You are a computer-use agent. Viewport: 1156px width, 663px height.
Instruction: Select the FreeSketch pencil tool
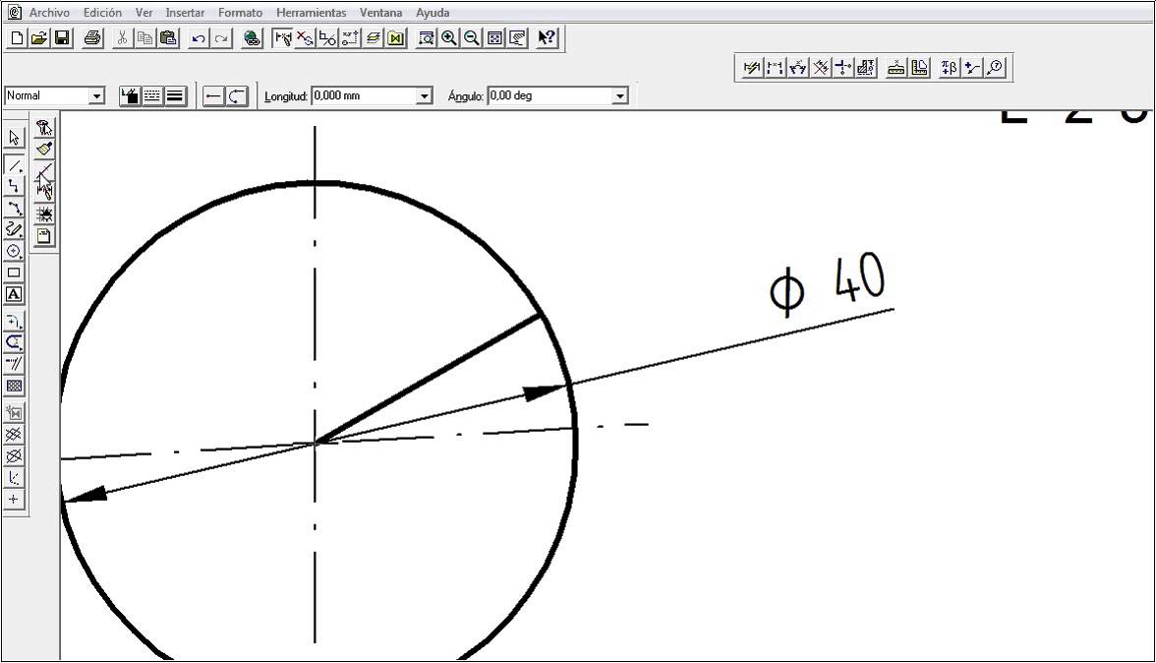(x=14, y=230)
